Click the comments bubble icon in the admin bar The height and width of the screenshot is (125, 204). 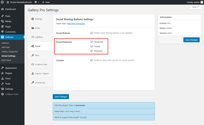pyautogui.click(x=36, y=2)
